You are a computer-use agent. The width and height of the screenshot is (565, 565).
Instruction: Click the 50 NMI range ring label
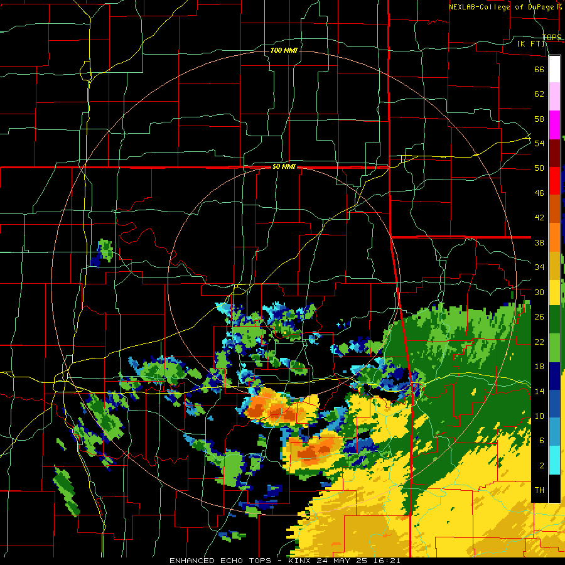[x=284, y=166]
